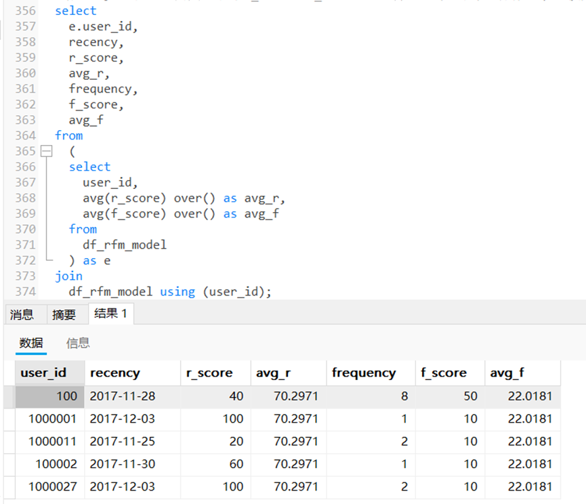586x504 pixels.
Task: Switch to the 数据 sub-tab
Action: pyautogui.click(x=31, y=343)
